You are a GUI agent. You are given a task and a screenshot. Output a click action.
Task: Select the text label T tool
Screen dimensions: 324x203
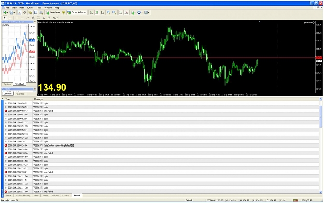coord(49,18)
